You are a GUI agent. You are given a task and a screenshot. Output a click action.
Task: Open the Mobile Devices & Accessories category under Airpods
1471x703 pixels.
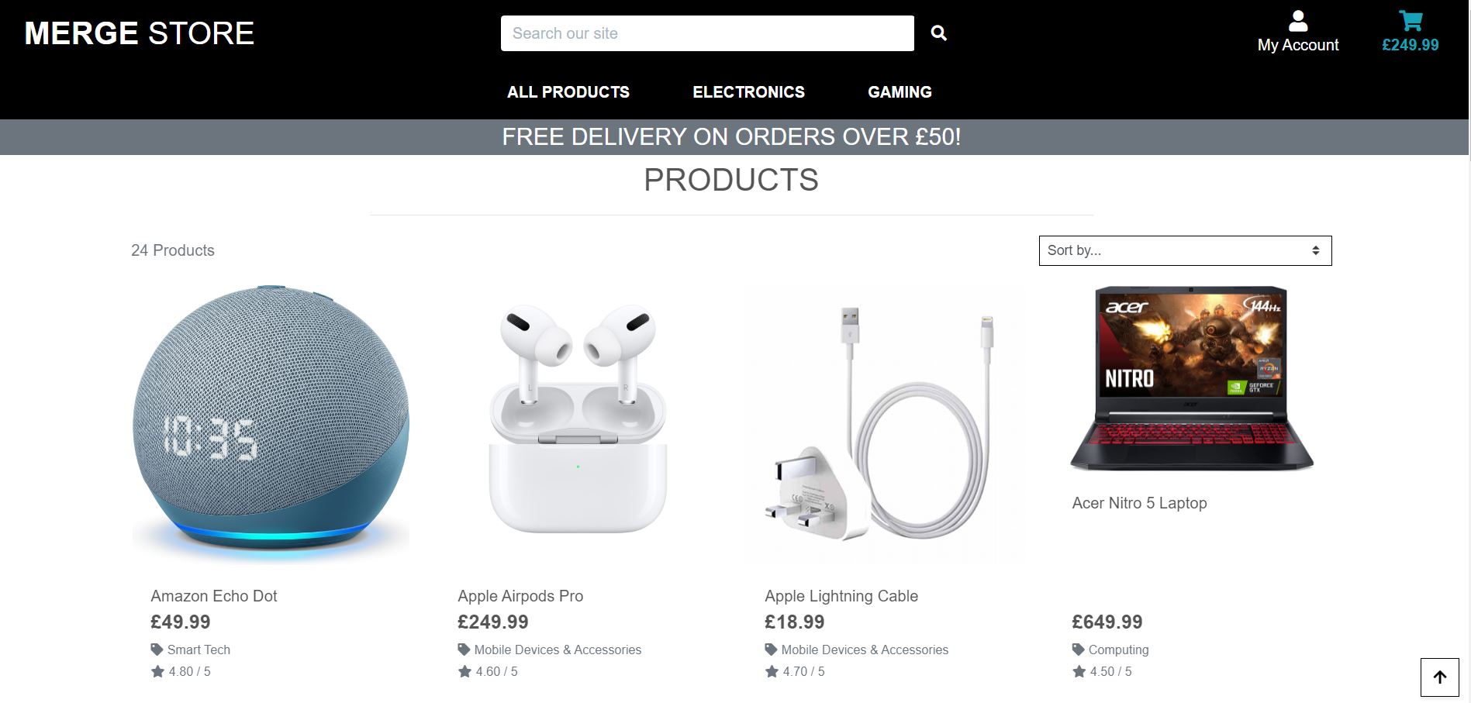click(x=558, y=650)
